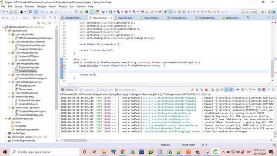The height and width of the screenshot is (156, 277).
Task: Click the Debug bug toolbar icon
Action: pyautogui.click(x=103, y=12)
